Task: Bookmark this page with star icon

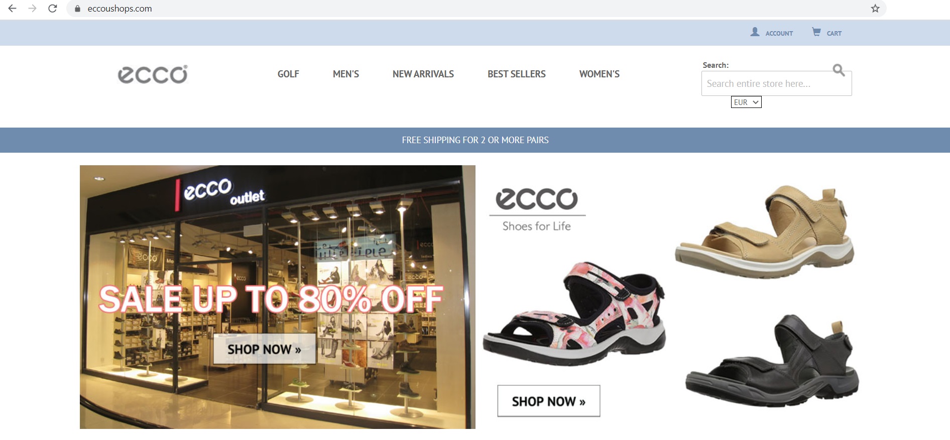Action: coord(875,9)
